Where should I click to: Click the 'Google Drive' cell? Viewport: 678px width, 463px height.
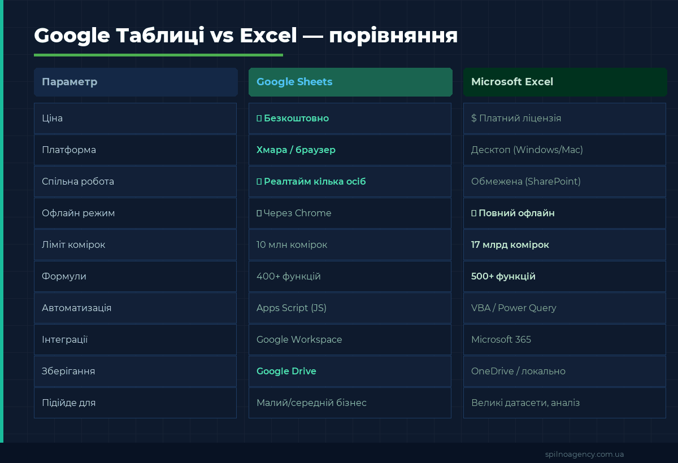pos(350,371)
